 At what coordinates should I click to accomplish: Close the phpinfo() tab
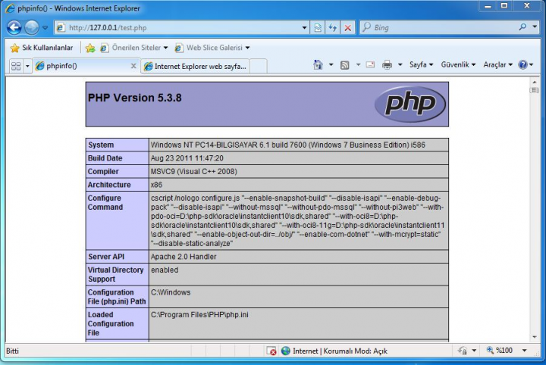tap(133, 66)
